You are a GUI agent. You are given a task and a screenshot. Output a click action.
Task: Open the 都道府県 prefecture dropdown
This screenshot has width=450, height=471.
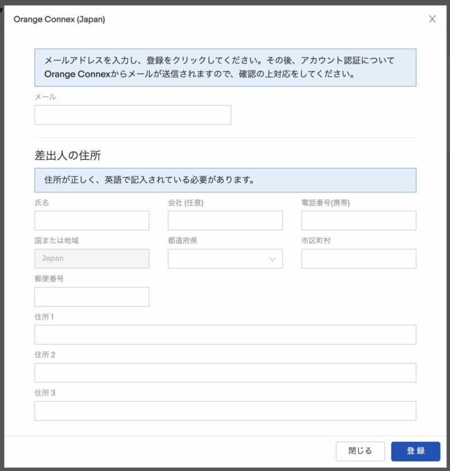[x=225, y=259]
